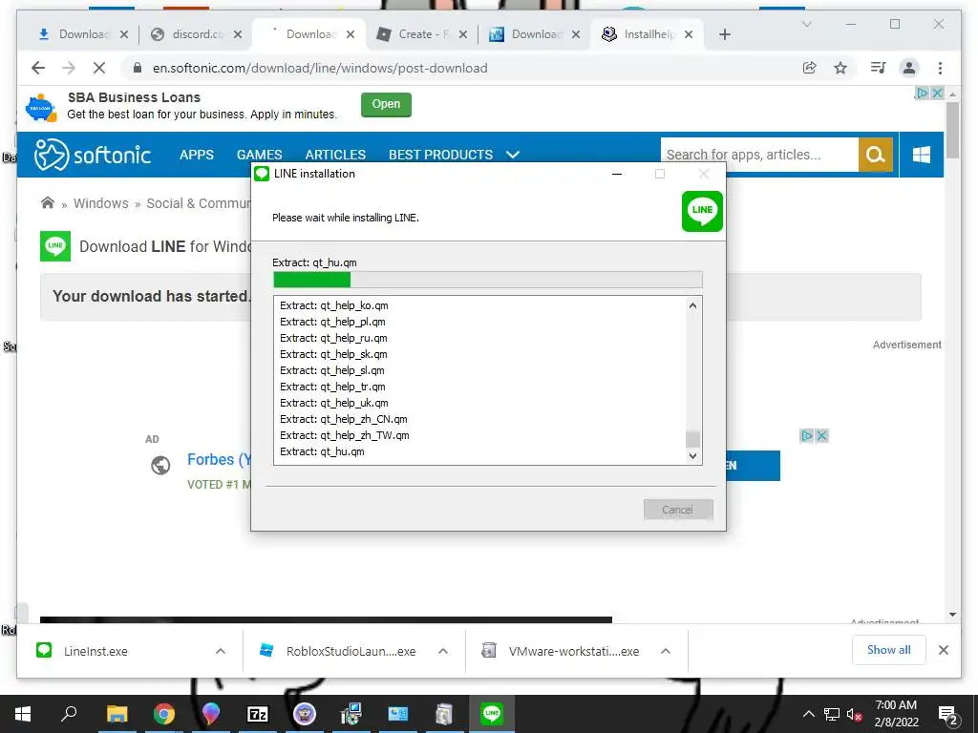The height and width of the screenshot is (733, 978).
Task: Click the LINE installer taskbar icon
Action: point(492,714)
